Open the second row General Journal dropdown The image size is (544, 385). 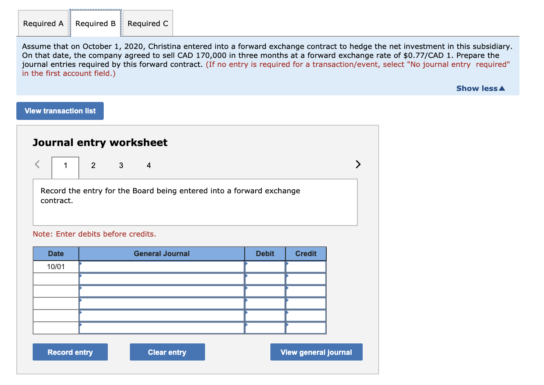click(162, 279)
